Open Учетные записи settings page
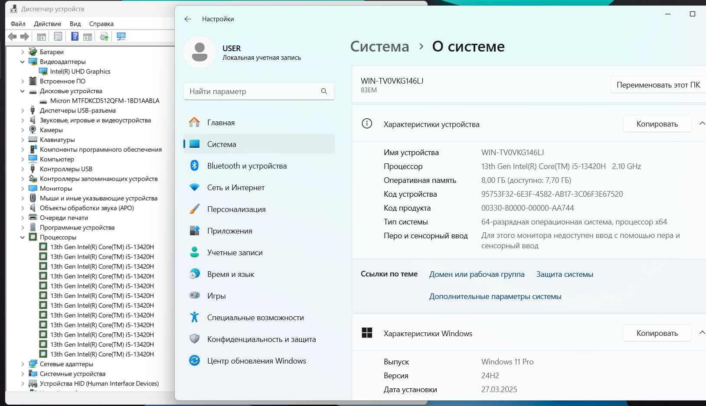 tap(259, 253)
